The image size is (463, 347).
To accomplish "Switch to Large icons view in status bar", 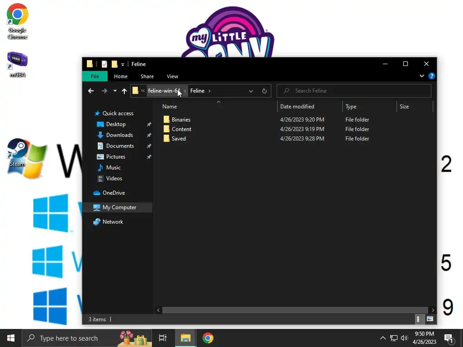I will (430, 319).
